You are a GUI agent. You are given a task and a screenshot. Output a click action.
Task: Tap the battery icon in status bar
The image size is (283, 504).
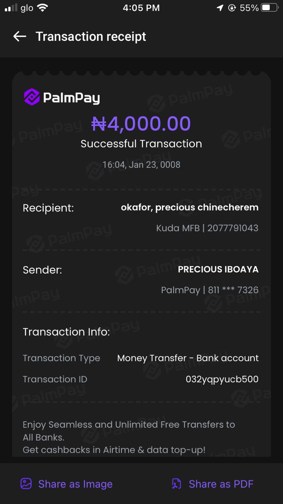[270, 8]
